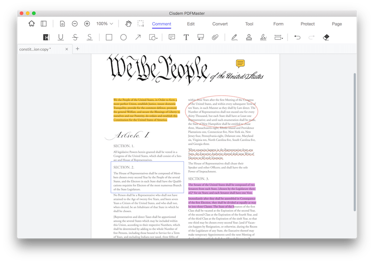
Task: Select the Stamp tool
Action: point(249,37)
